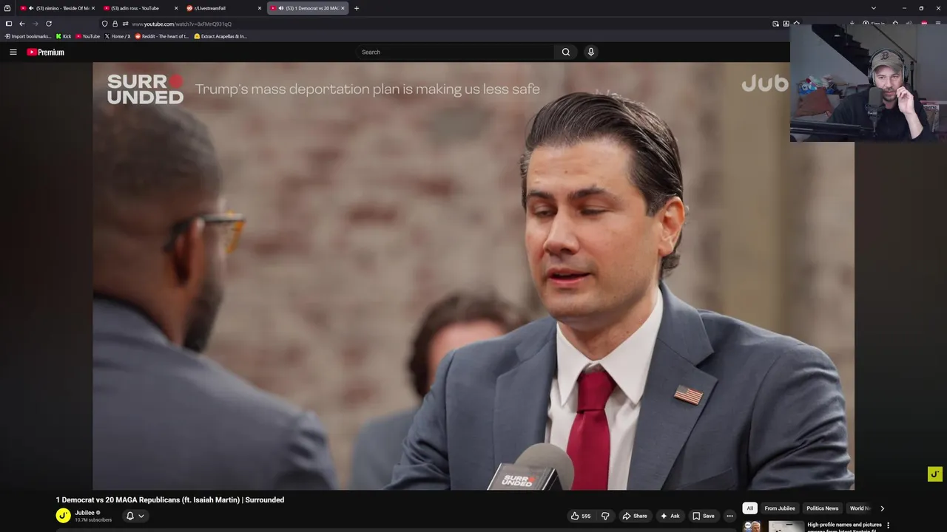Open the YouTube guide hamburger menu
This screenshot has height=532, width=947.
13,52
